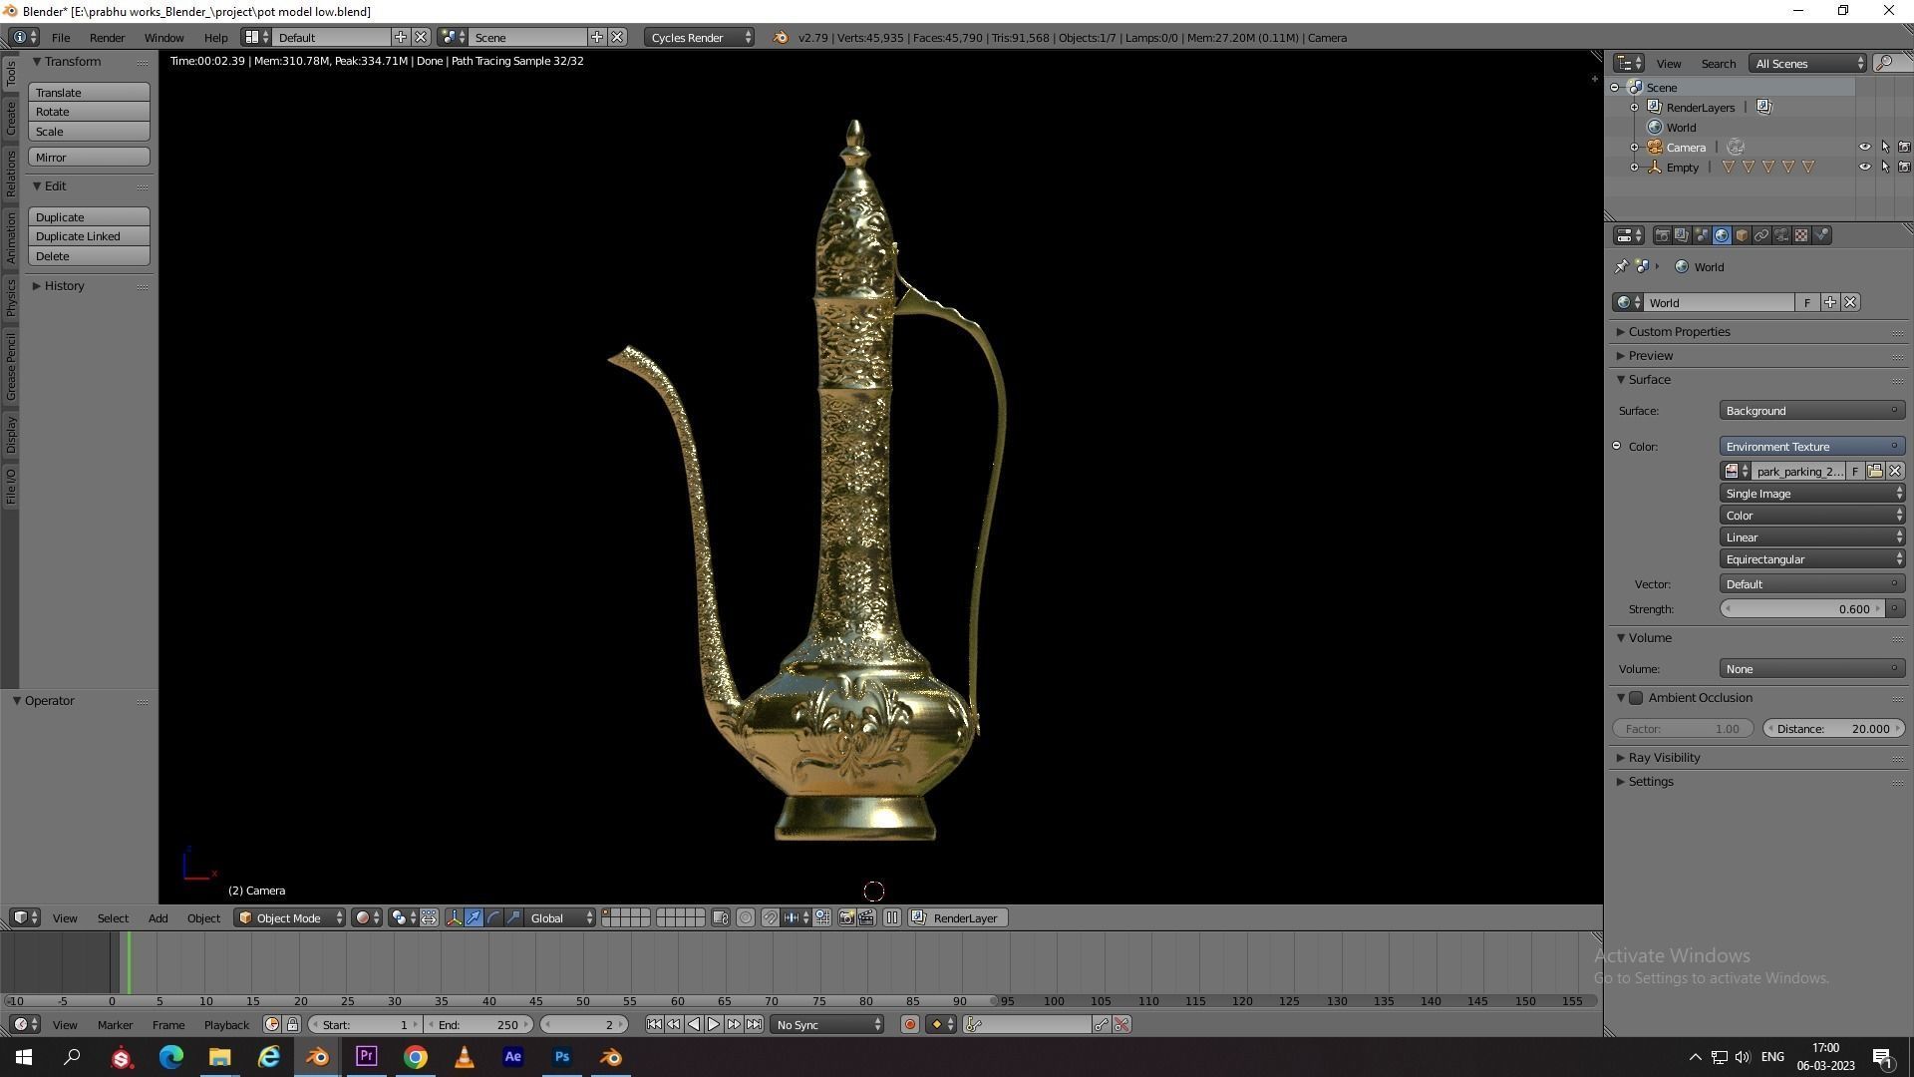1914x1077 pixels.
Task: Open the Render menu
Action: point(107,38)
